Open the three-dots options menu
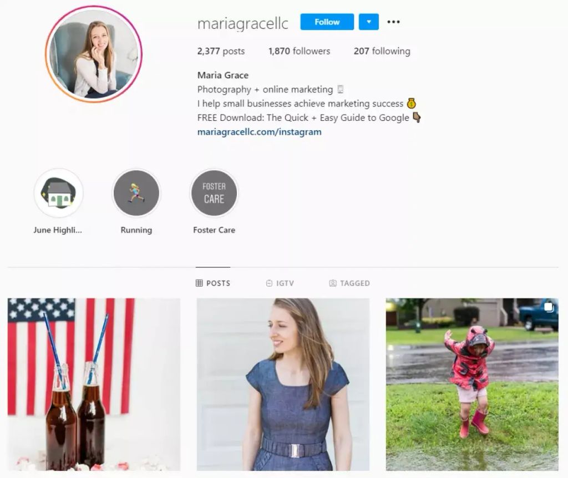 coord(393,22)
